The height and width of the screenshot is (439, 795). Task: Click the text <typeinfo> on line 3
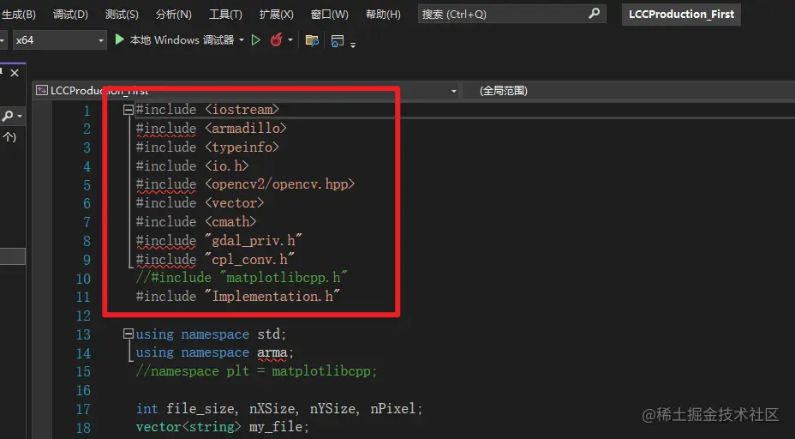(242, 147)
